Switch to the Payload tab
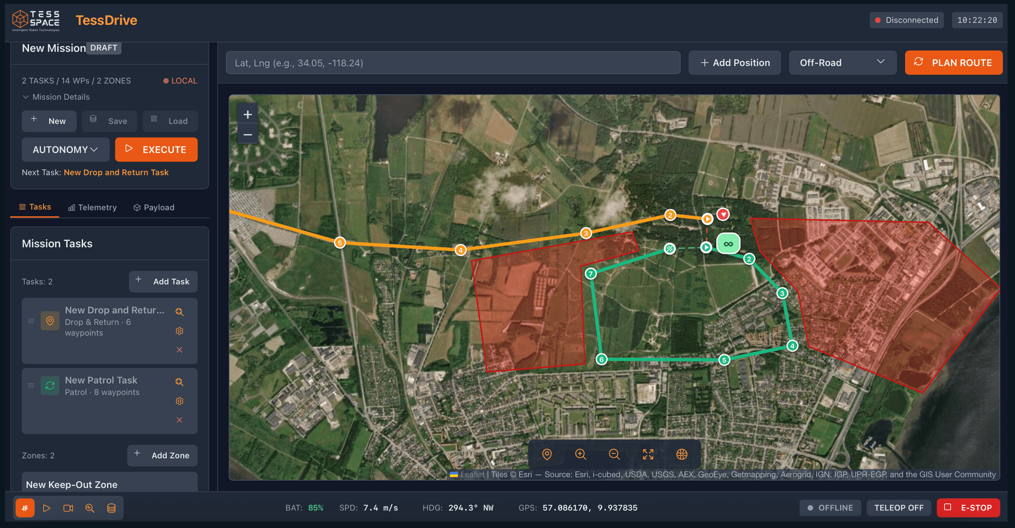Image resolution: width=1015 pixels, height=528 pixels. [154, 208]
